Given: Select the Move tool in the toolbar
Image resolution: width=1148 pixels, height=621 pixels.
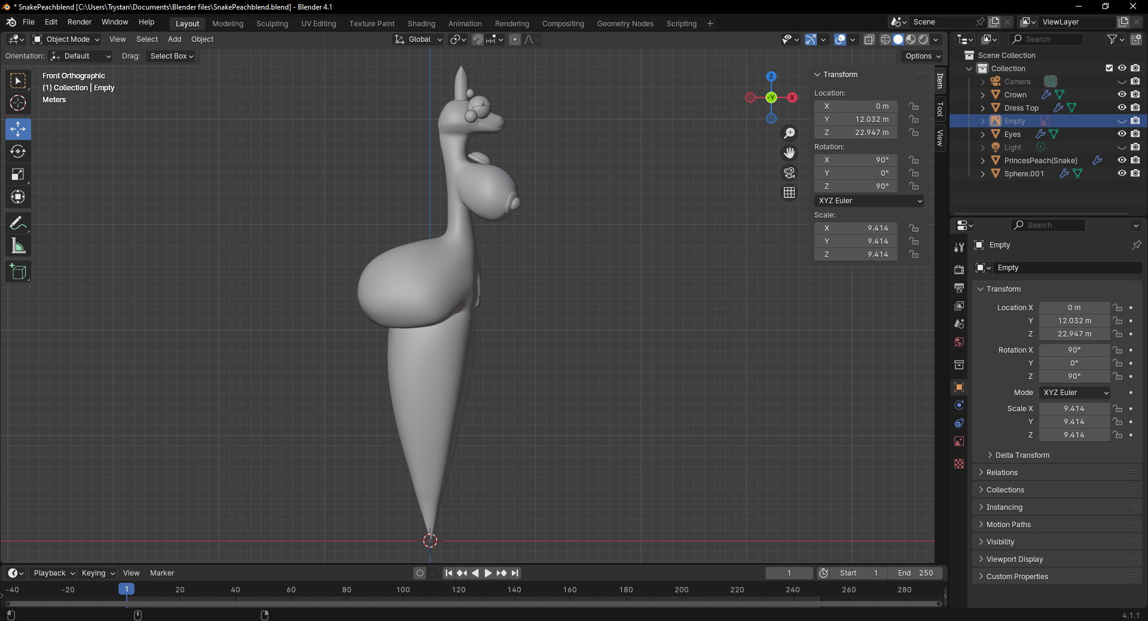Looking at the screenshot, I should pos(18,129).
